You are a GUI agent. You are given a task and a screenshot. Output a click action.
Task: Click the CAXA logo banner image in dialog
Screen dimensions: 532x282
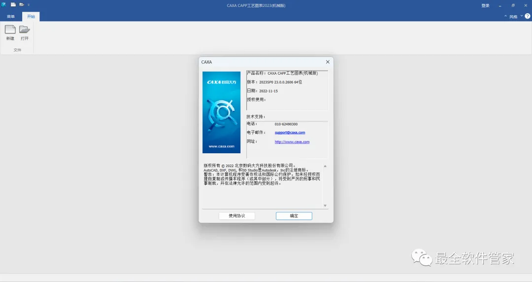click(x=222, y=113)
